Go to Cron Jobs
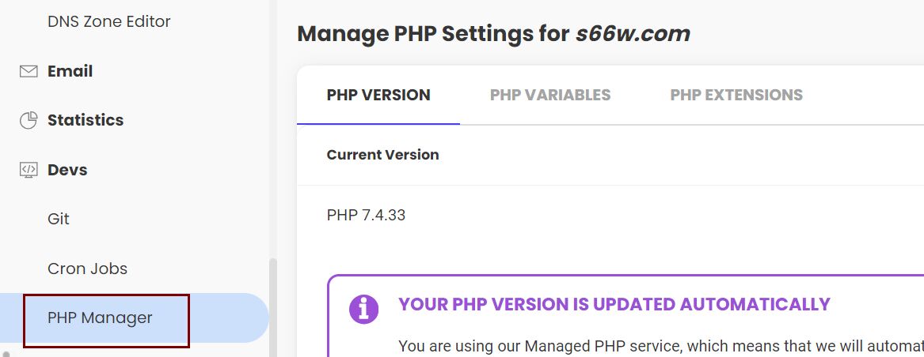Screen dimensions: 924x357 coord(87,269)
